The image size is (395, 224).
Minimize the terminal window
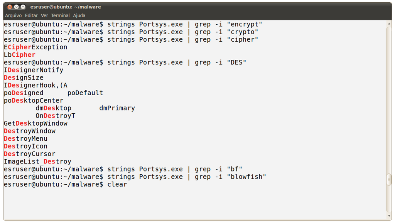tap(17, 7)
